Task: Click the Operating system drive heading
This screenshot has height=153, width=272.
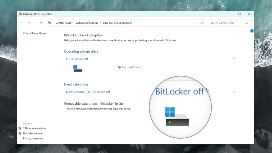Action: click(81, 51)
